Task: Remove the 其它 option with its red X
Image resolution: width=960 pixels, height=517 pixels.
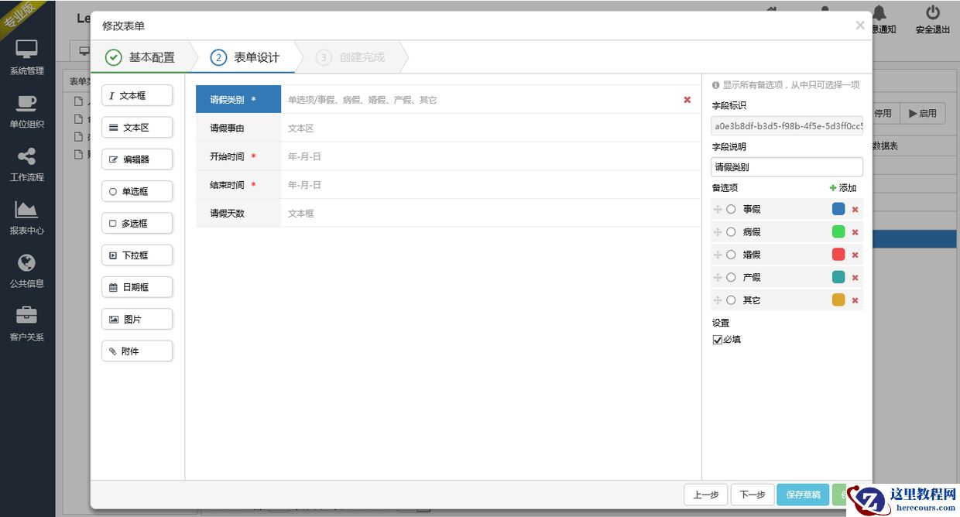Action: tap(855, 300)
